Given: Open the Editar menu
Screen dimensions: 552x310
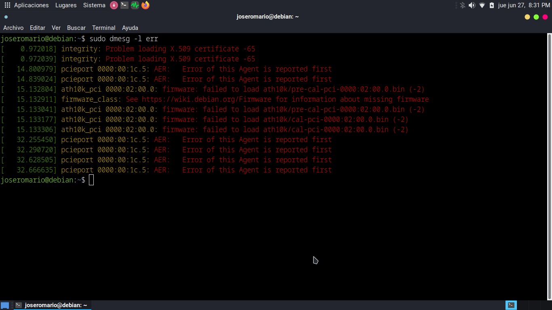Looking at the screenshot, I should (x=38, y=28).
